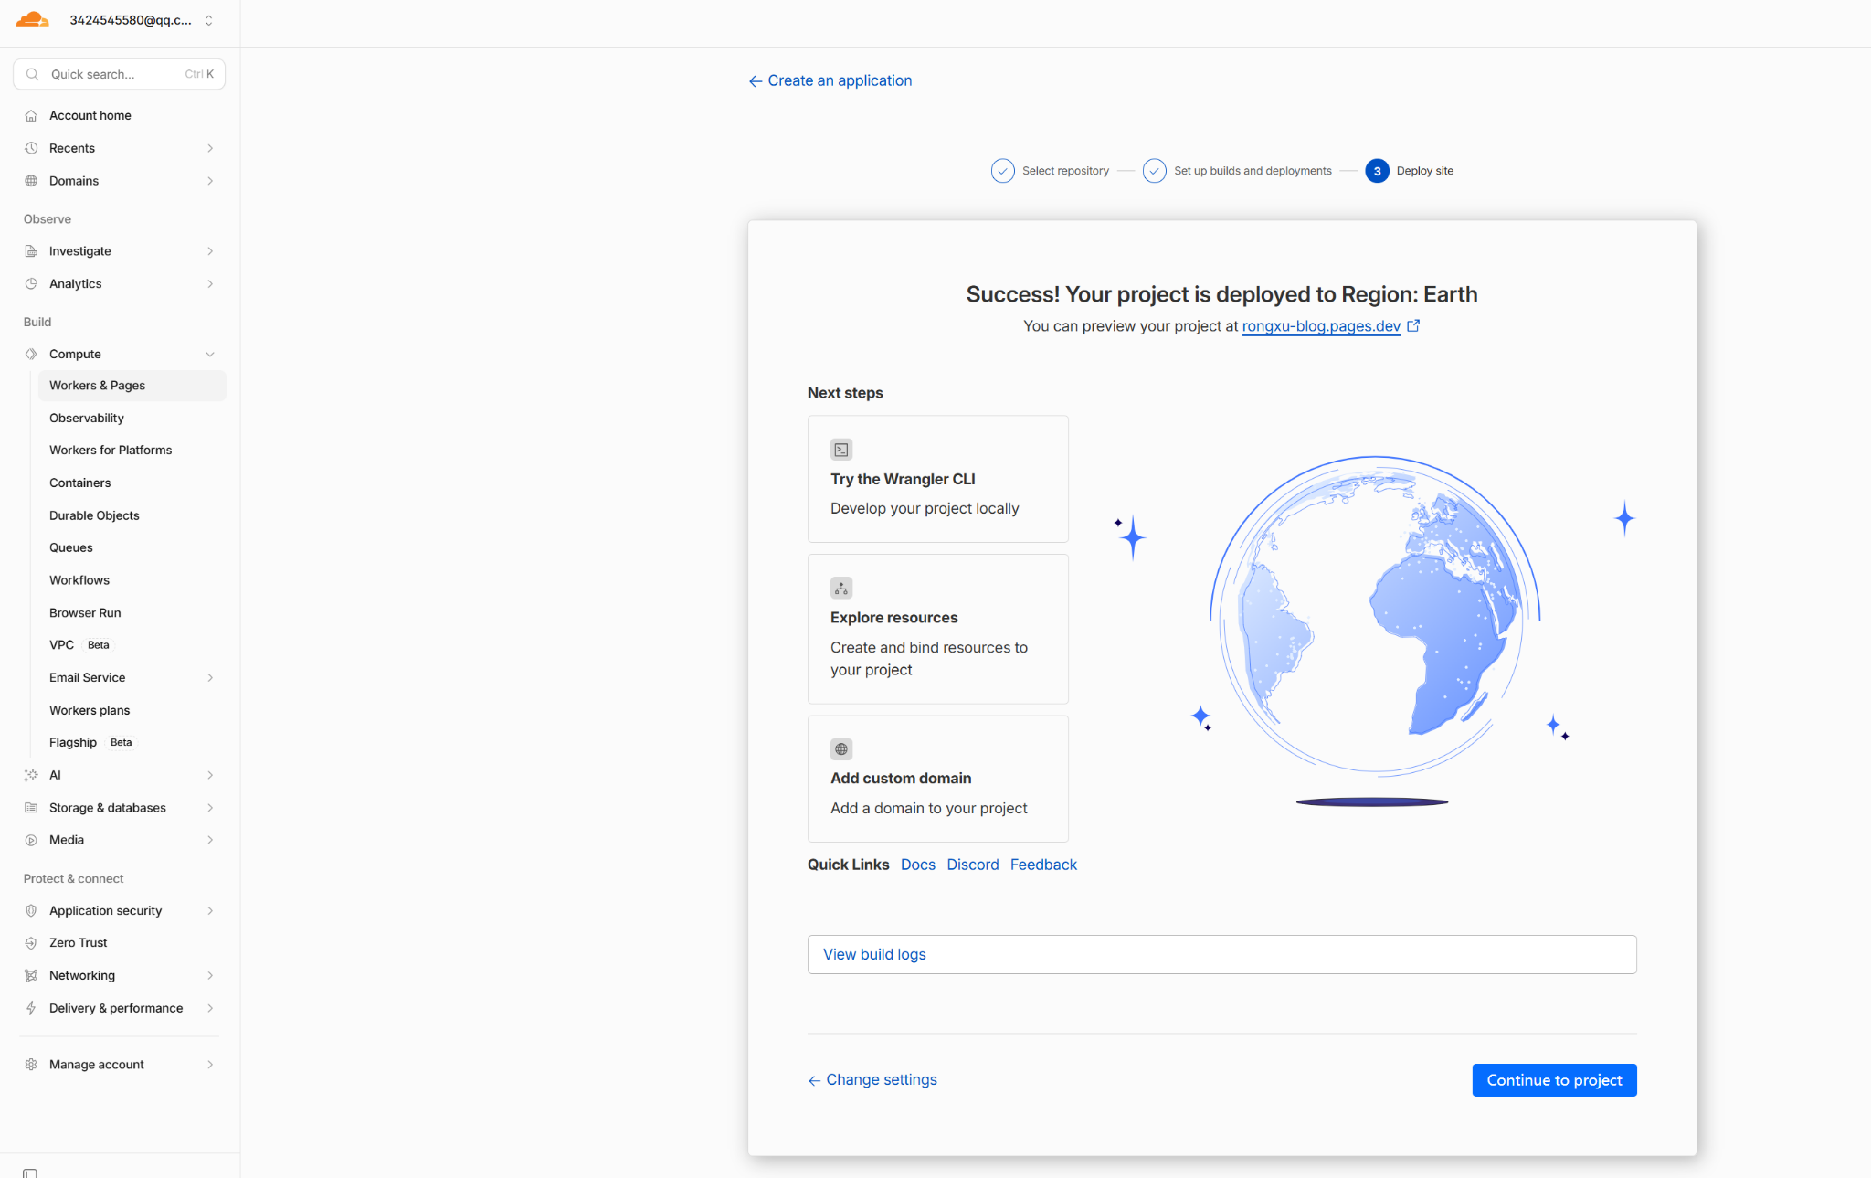Image resolution: width=1871 pixels, height=1178 pixels.
Task: Open the Feedback quick link
Action: click(1043, 865)
